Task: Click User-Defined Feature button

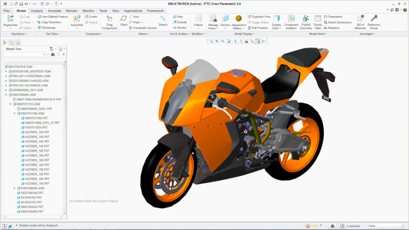Action: [x=52, y=17]
